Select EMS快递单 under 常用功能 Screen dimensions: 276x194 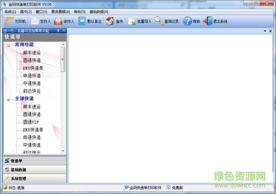tap(33, 68)
